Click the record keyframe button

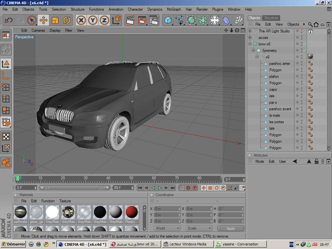pyautogui.click(x=188, y=188)
